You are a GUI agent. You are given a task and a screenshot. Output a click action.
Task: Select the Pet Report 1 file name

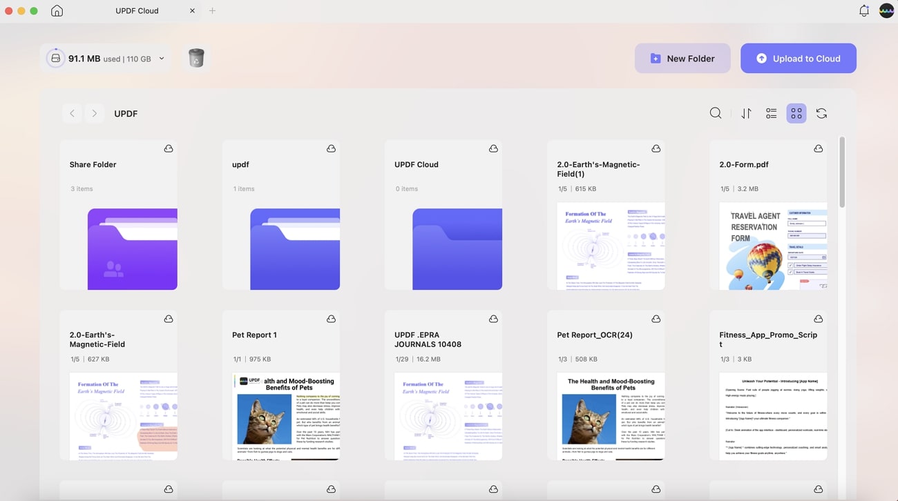[x=254, y=335]
